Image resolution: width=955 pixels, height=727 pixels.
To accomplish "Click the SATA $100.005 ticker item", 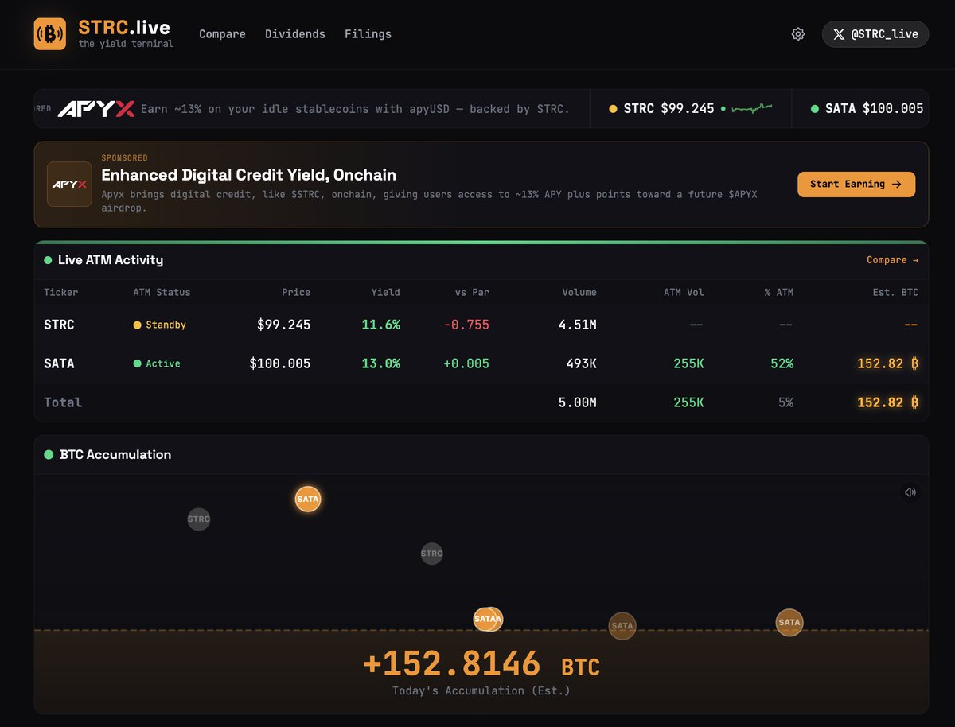I will pyautogui.click(x=867, y=108).
